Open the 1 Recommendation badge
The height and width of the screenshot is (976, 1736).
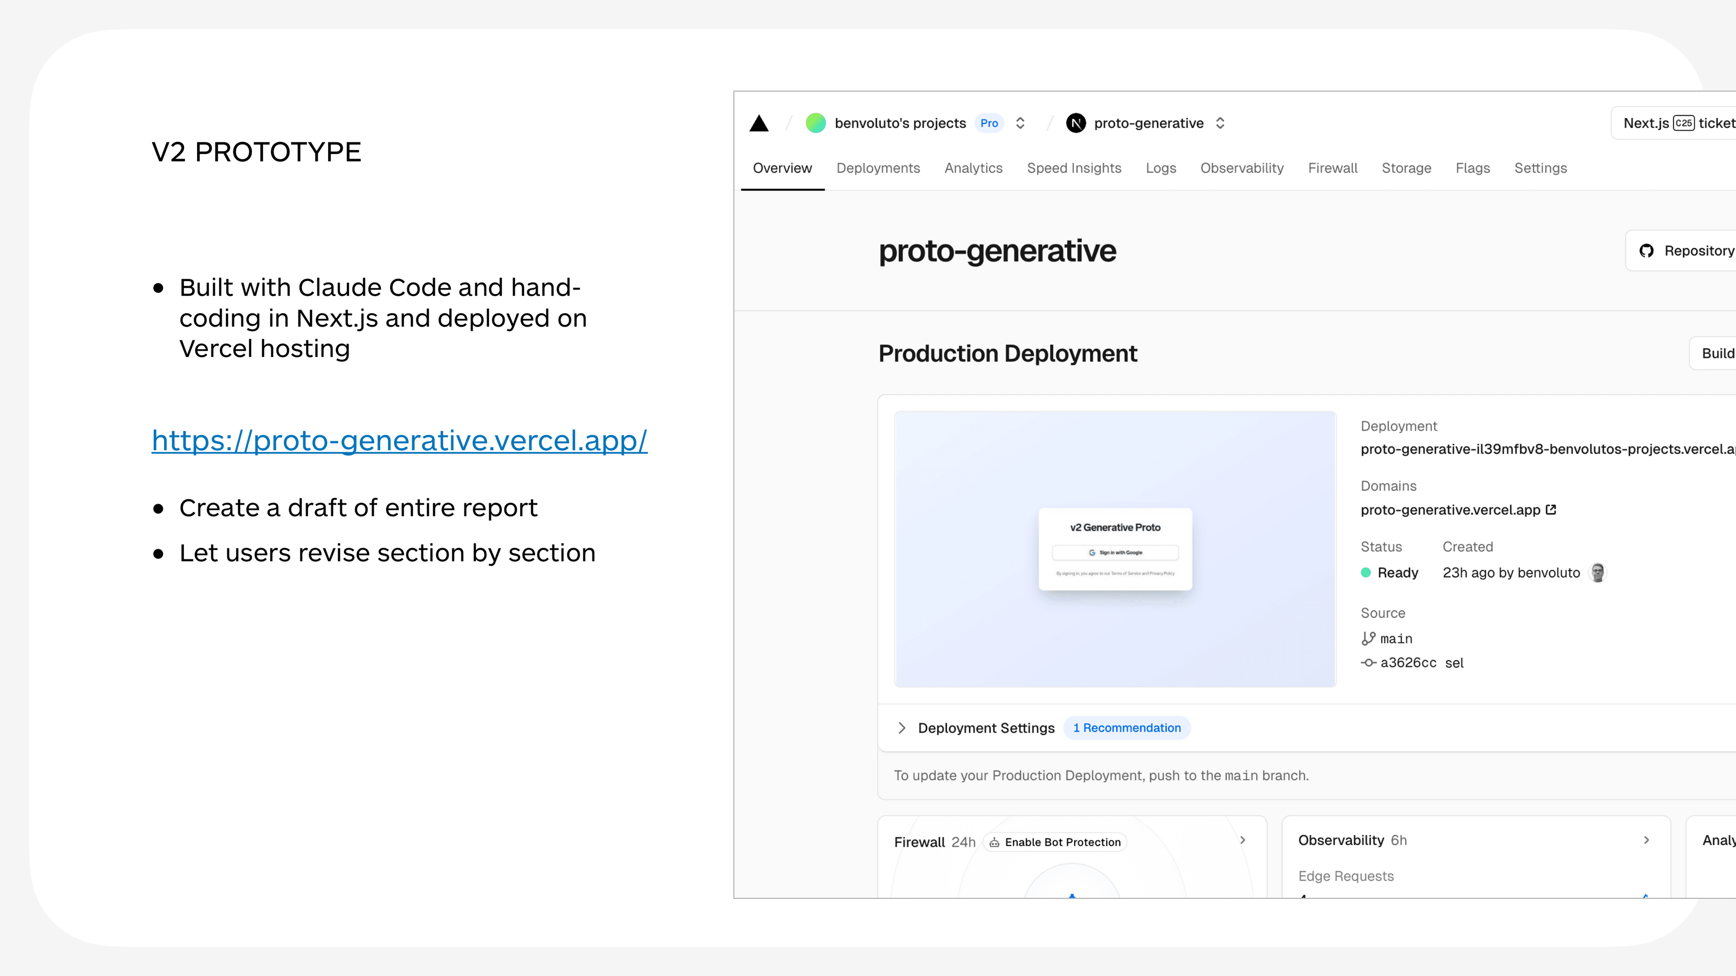pos(1127,728)
